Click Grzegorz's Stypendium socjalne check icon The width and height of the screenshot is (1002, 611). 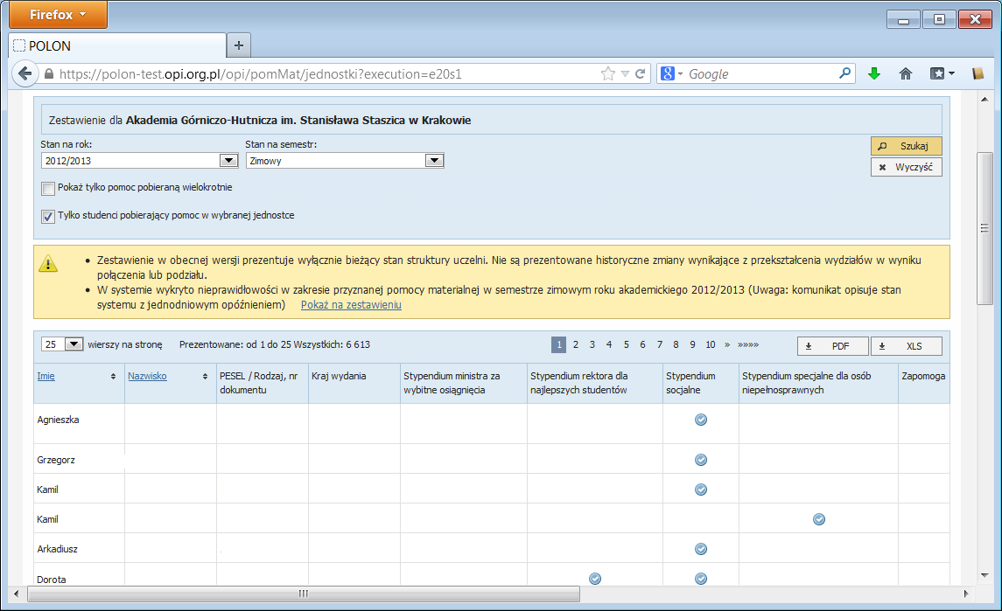tap(701, 460)
